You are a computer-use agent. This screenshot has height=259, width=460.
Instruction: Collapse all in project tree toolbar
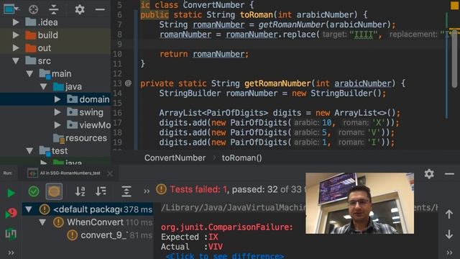(54, 9)
